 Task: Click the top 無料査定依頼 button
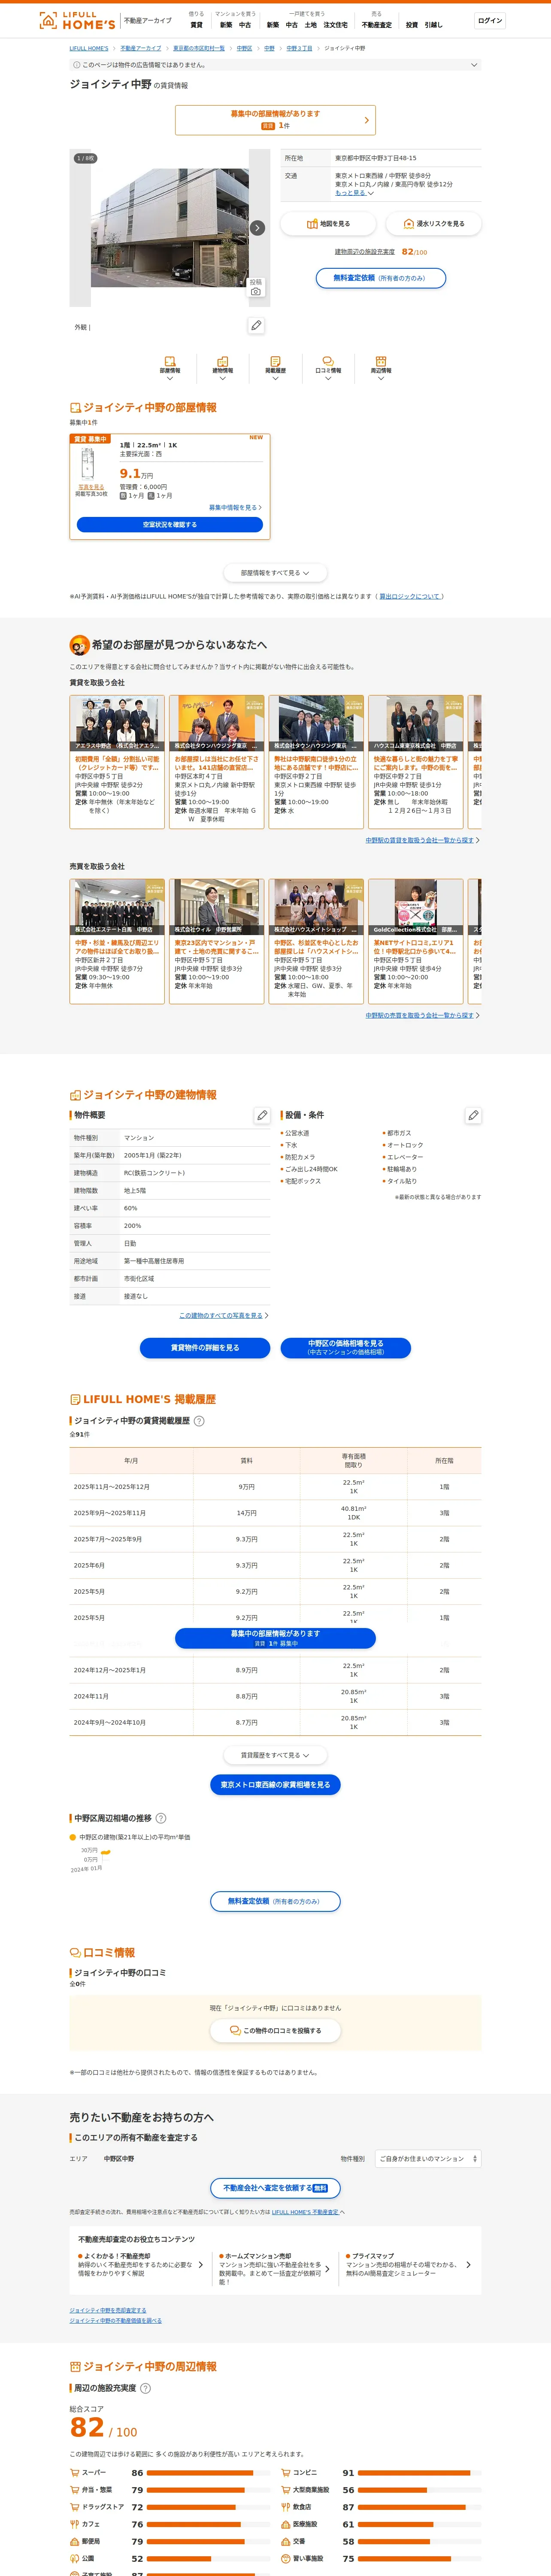click(x=381, y=278)
